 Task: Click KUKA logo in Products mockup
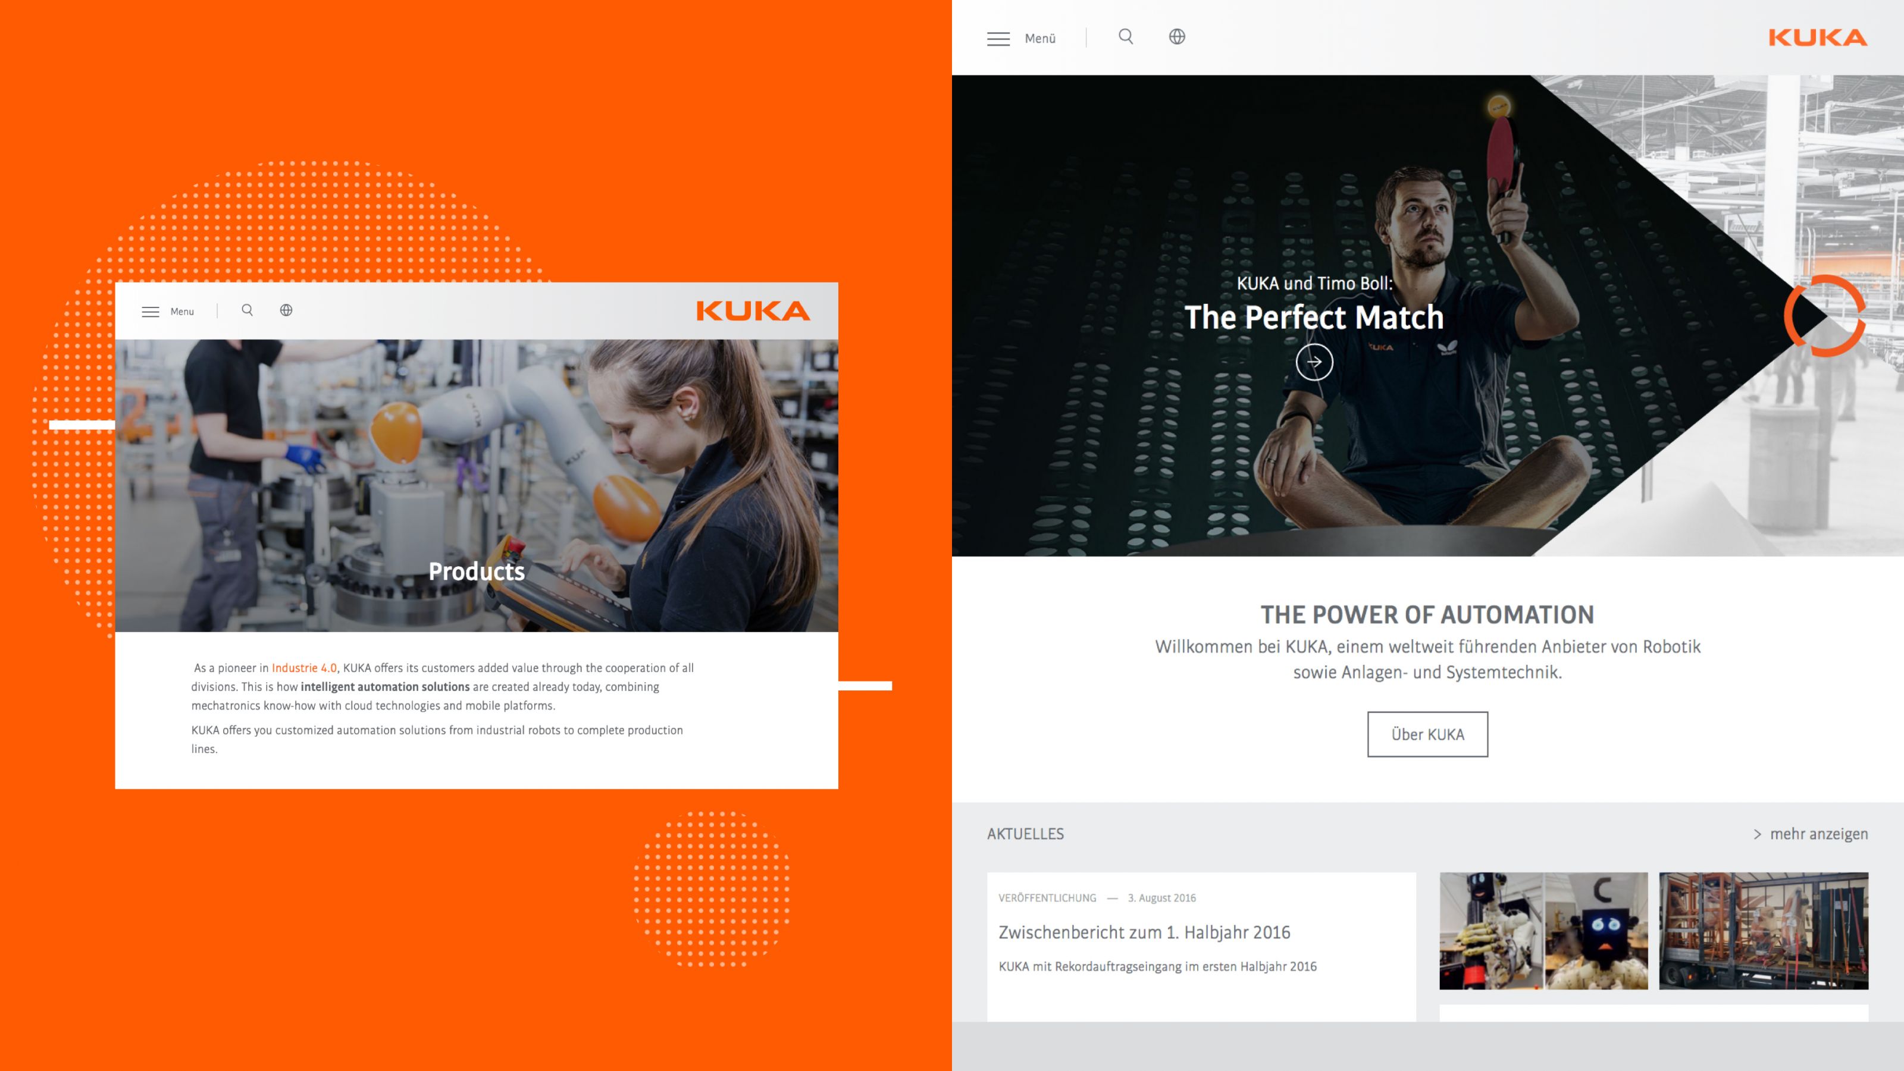753,311
